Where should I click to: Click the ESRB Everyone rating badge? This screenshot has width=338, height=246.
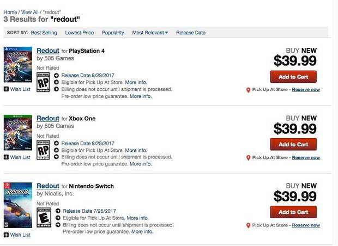click(44, 217)
